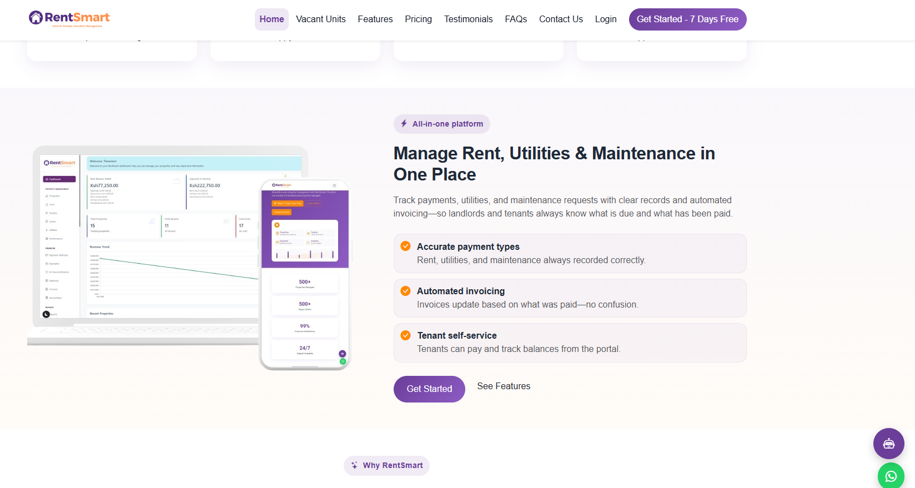This screenshot has height=488, width=915.
Task: Select Contact Us in navigation
Action: [x=561, y=19]
